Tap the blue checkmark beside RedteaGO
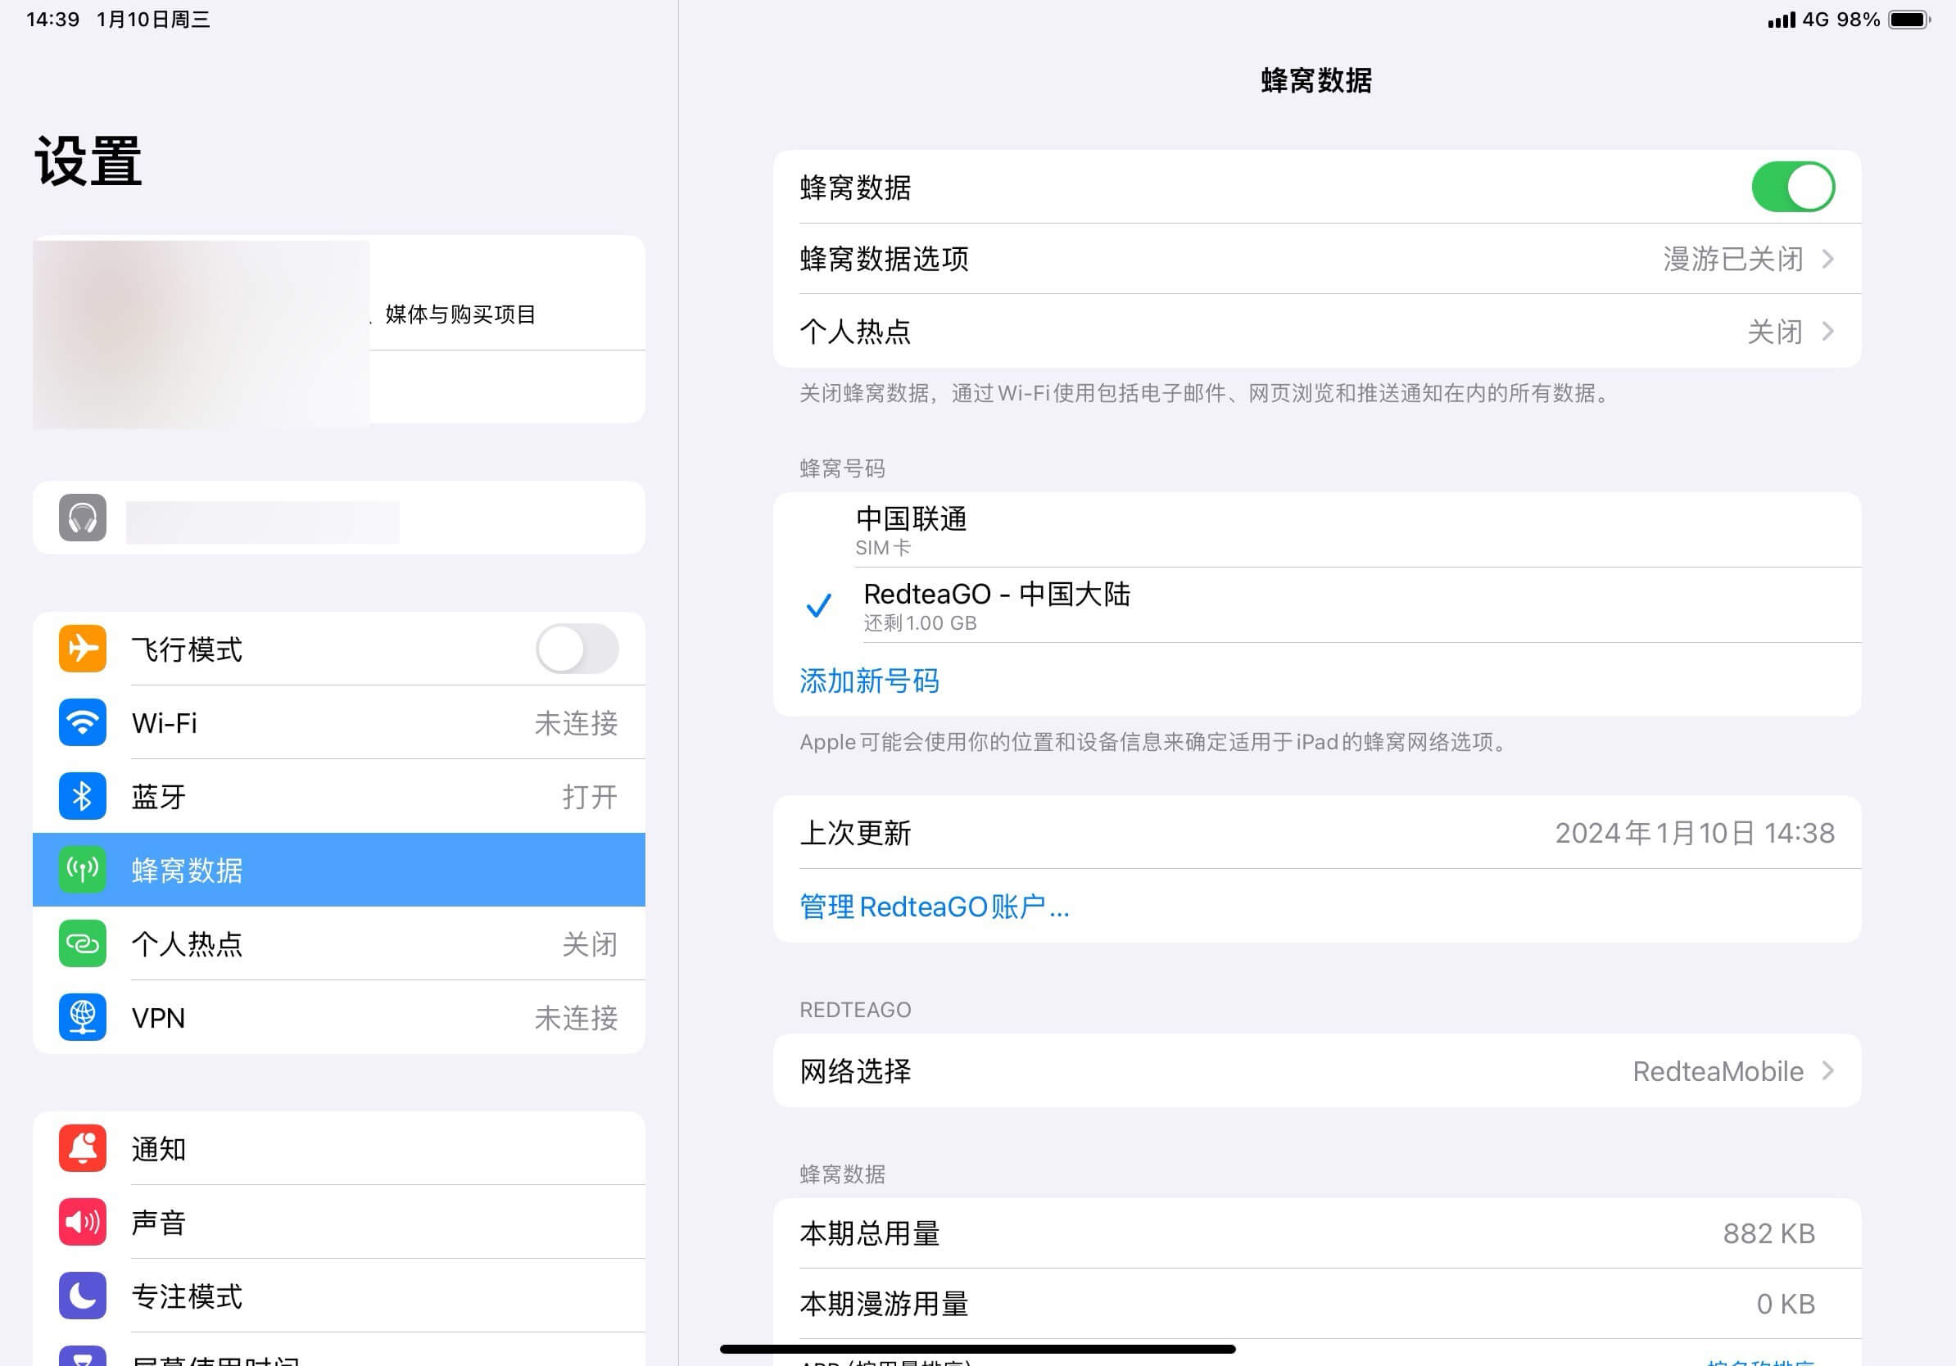1956x1366 pixels. click(819, 605)
